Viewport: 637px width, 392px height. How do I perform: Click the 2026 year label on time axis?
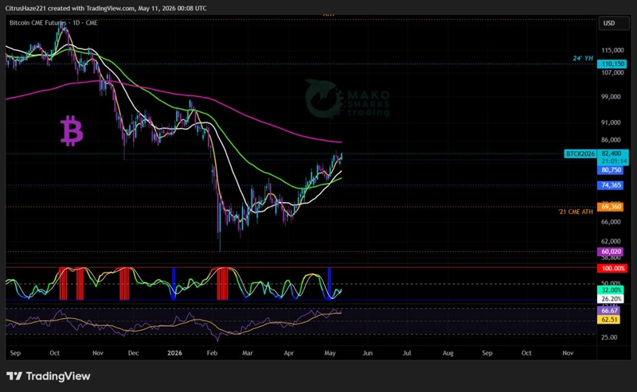pyautogui.click(x=174, y=353)
